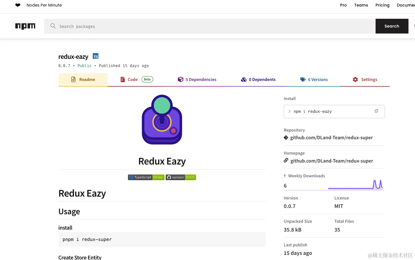This screenshot has width=415, height=260.
Task: Open the Teams link
Action: click(x=361, y=5)
